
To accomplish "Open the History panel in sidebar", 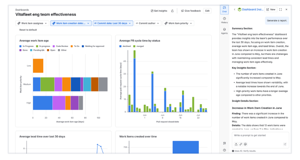I will point(224,20).
